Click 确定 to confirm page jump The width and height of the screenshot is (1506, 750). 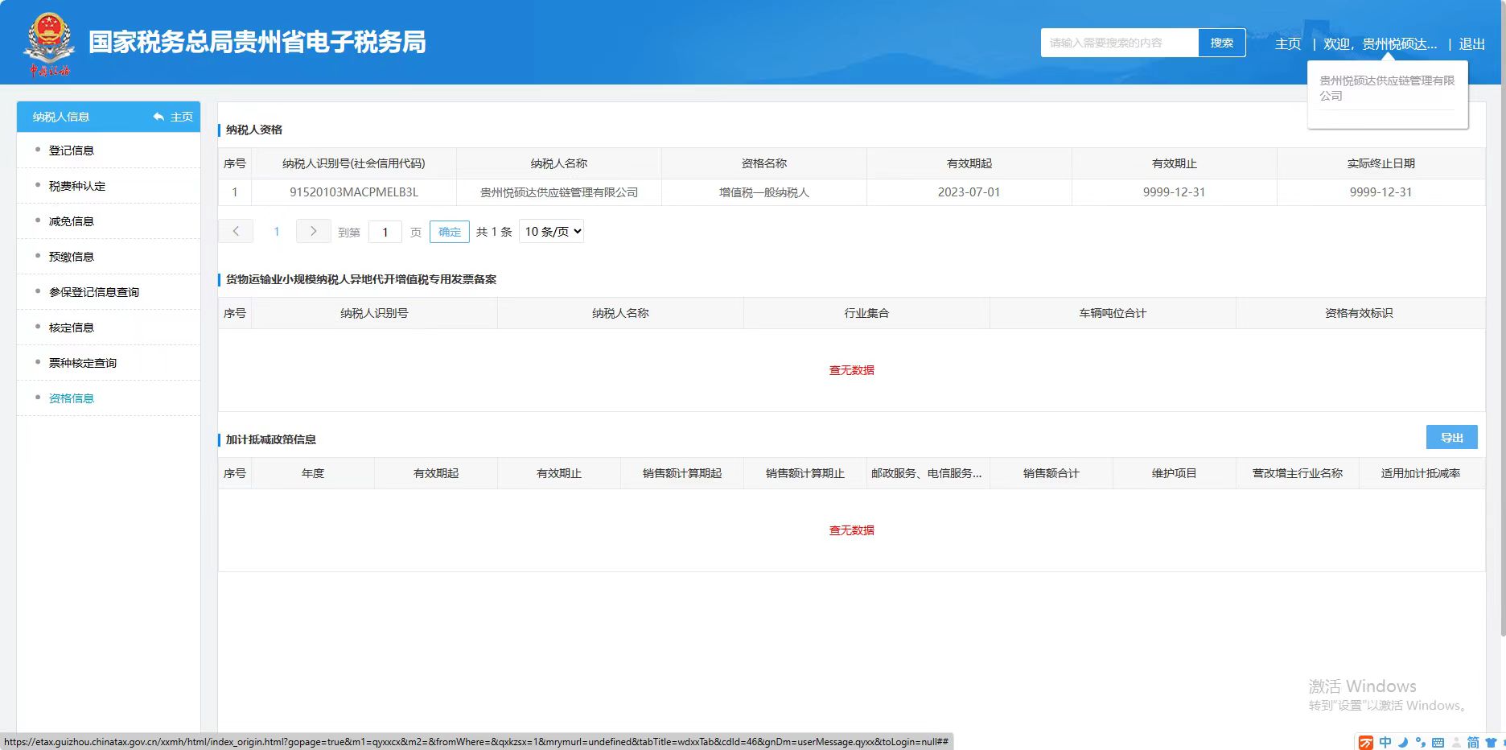pyautogui.click(x=449, y=232)
